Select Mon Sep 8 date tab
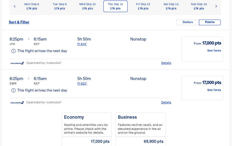This screenshot has width=232, height=146. (32, 6)
